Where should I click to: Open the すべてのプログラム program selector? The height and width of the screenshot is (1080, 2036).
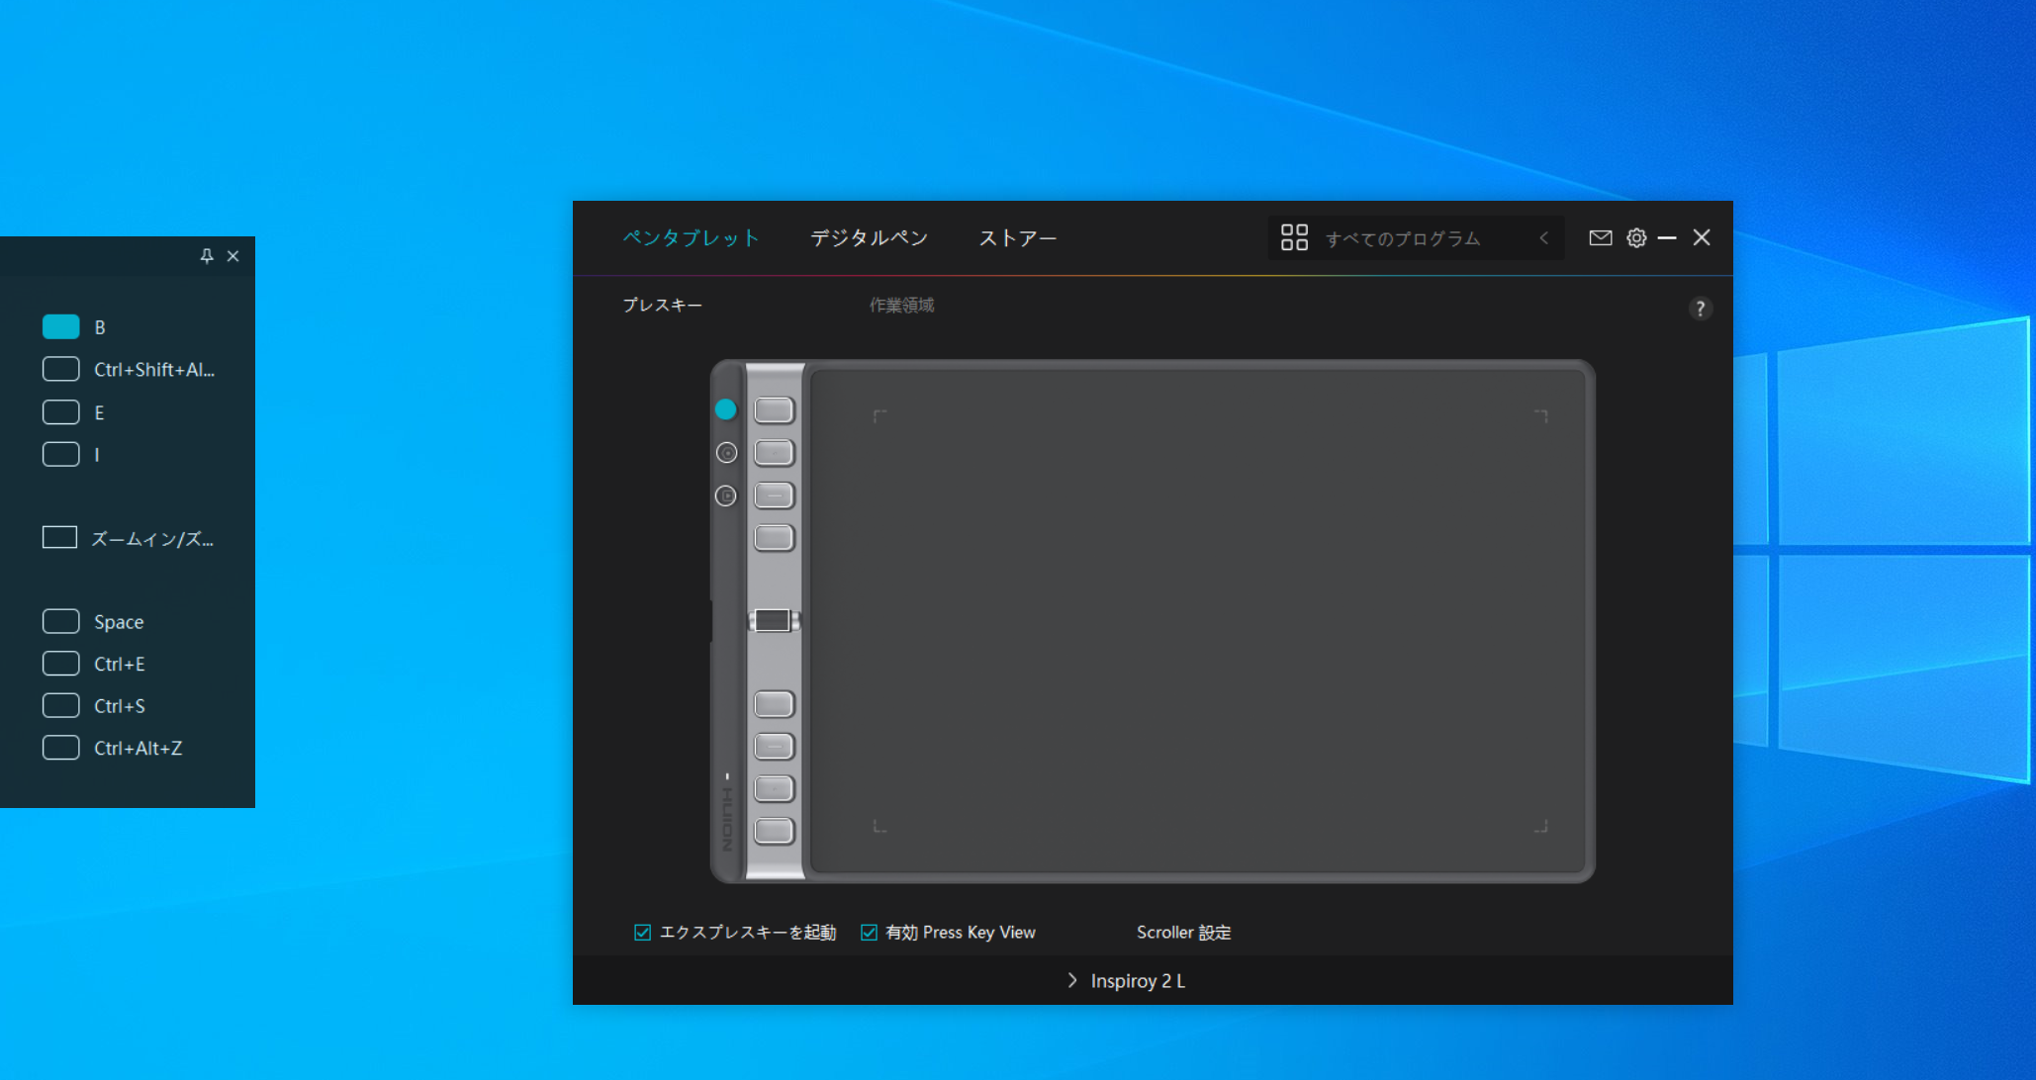coord(1403,238)
